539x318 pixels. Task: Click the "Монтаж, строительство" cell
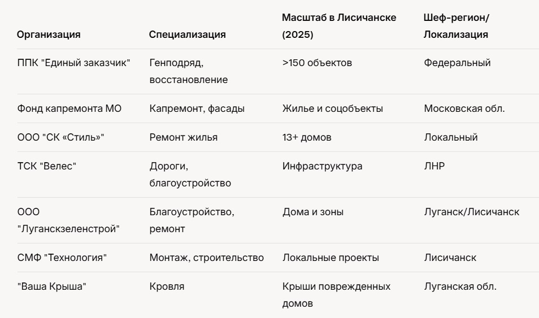(206, 258)
